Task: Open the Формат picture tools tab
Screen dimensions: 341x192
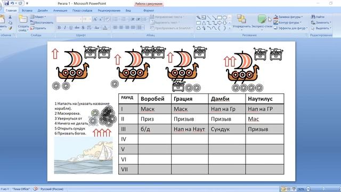Action: pos(149,11)
